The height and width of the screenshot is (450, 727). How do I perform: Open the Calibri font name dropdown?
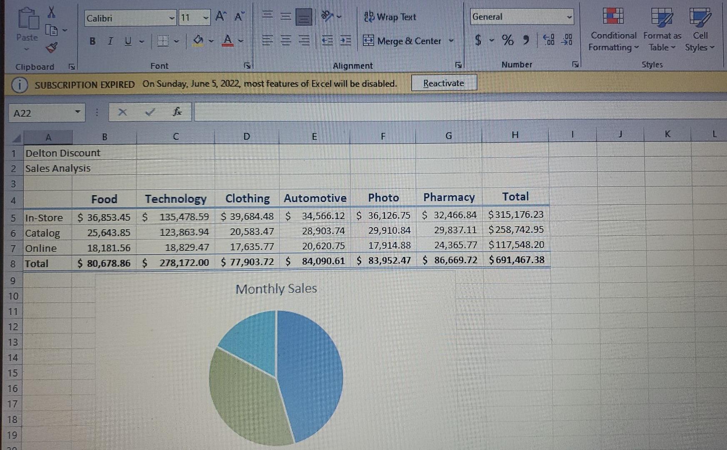click(x=171, y=18)
